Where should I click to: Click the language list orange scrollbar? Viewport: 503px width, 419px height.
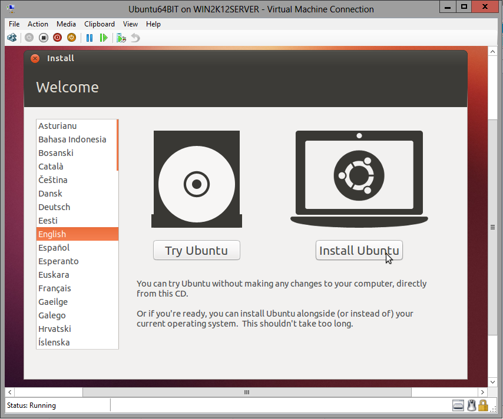point(117,145)
